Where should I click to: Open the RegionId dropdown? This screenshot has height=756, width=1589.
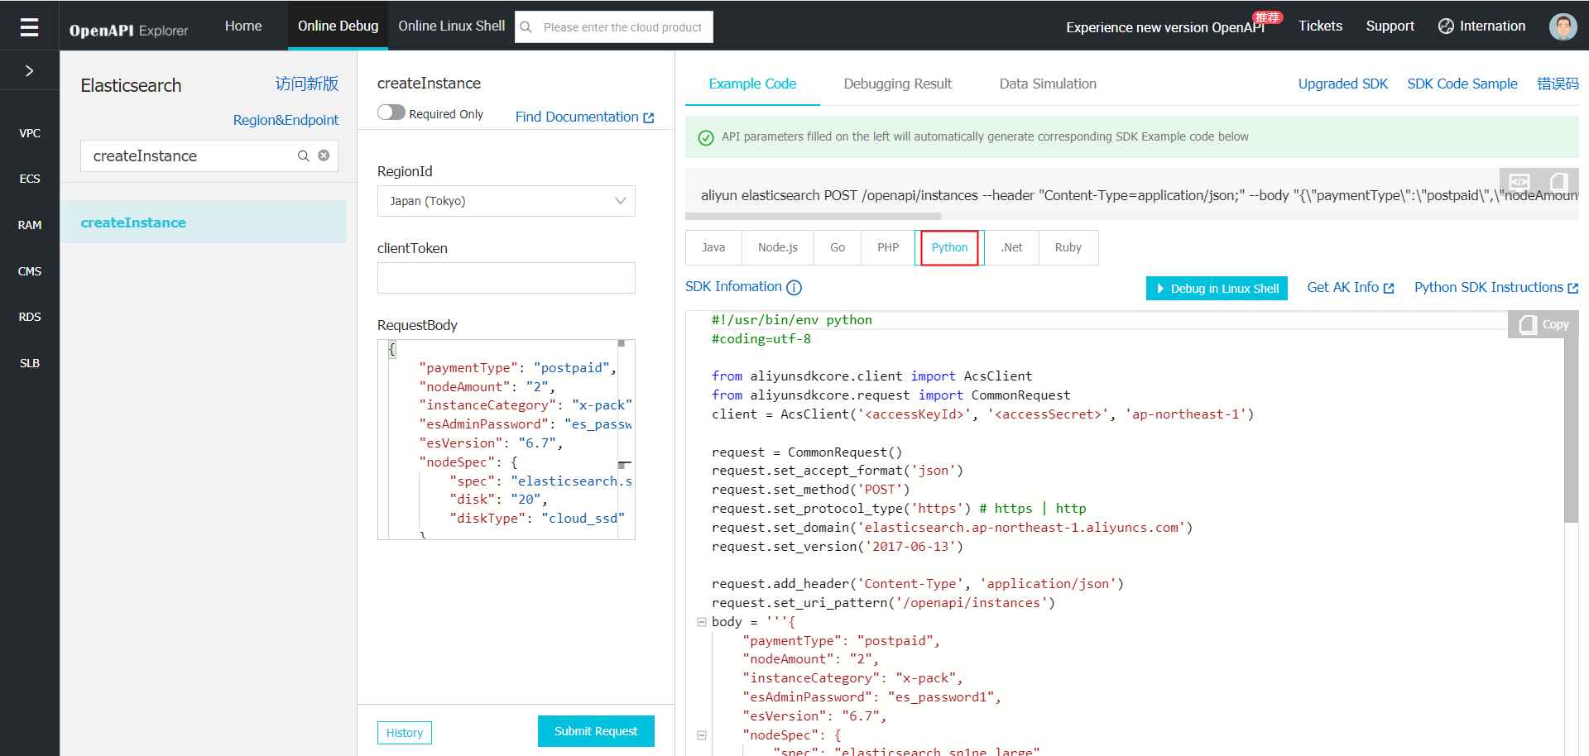506,201
